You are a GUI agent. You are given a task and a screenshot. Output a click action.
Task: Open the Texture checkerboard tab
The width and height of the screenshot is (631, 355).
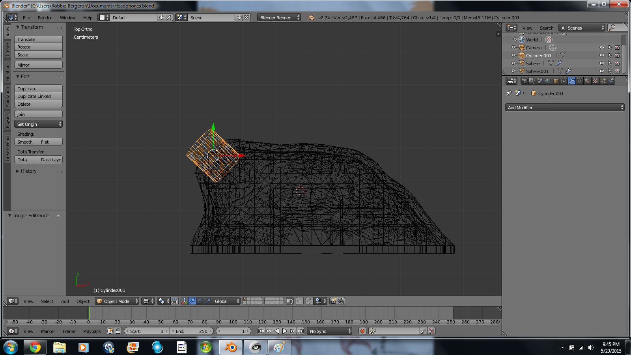click(595, 81)
